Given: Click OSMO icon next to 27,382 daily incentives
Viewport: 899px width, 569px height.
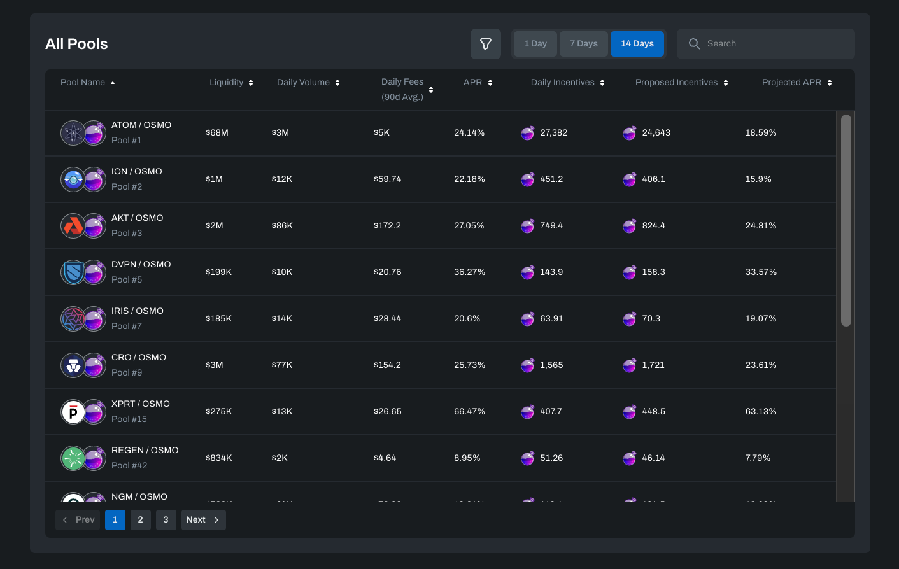Looking at the screenshot, I should coord(528,133).
